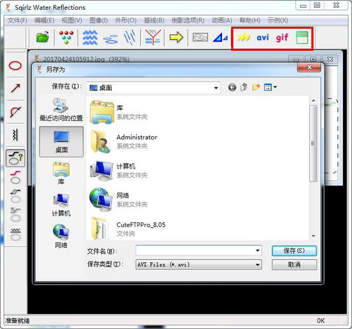Select 计算机 in the places bar
Screen dimensions: 352x329
(x=61, y=205)
